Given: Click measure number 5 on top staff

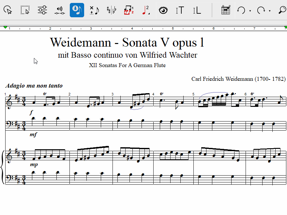Looking at the screenshot, I should coord(193,94).
